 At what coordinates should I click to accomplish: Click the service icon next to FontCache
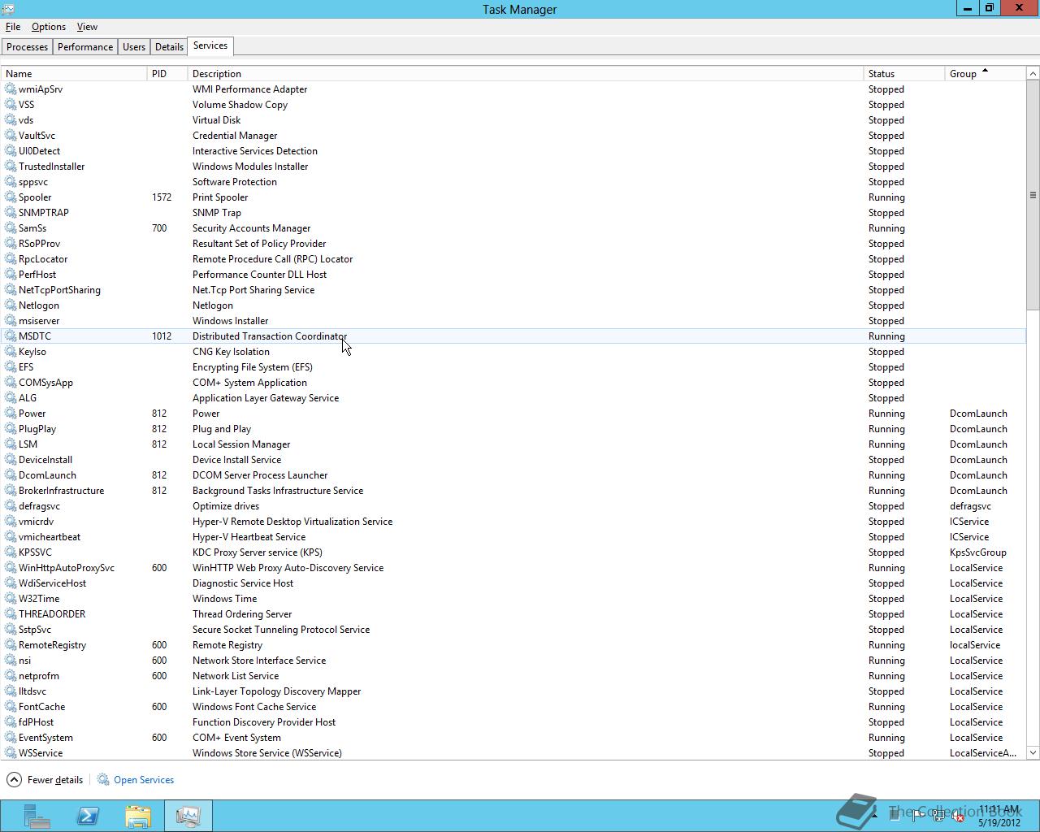(11, 707)
